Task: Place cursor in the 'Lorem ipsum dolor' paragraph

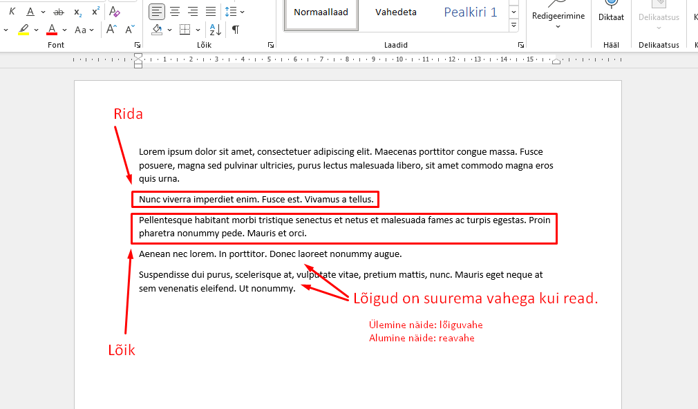Action: (346, 165)
